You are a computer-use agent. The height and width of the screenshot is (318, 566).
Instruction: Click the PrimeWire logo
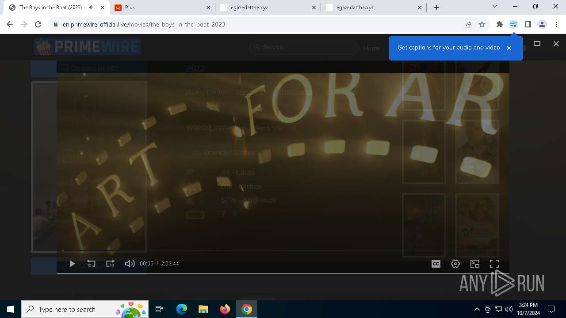pos(87,46)
